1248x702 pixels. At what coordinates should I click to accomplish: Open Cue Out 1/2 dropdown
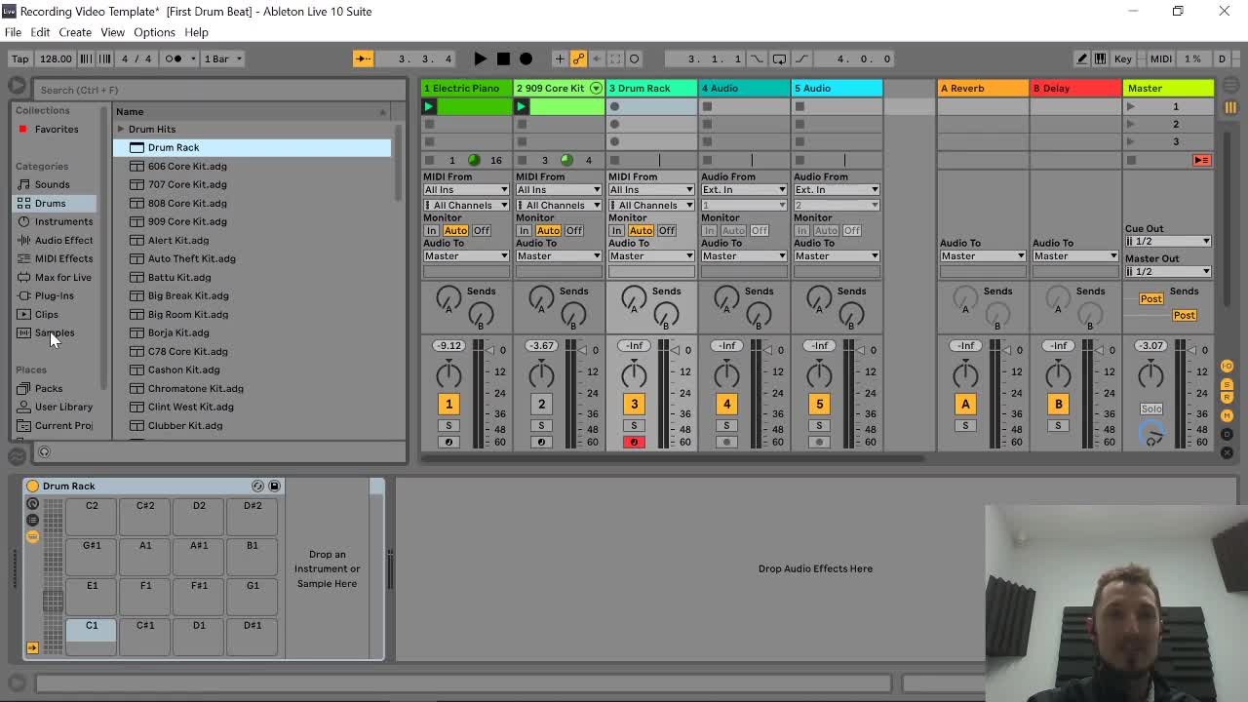click(x=1168, y=241)
